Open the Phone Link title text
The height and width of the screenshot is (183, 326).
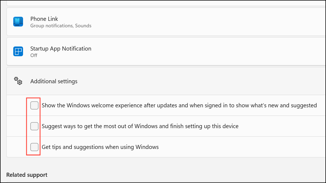point(44,19)
